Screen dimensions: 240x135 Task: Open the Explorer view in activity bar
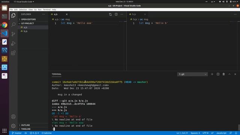13,15
